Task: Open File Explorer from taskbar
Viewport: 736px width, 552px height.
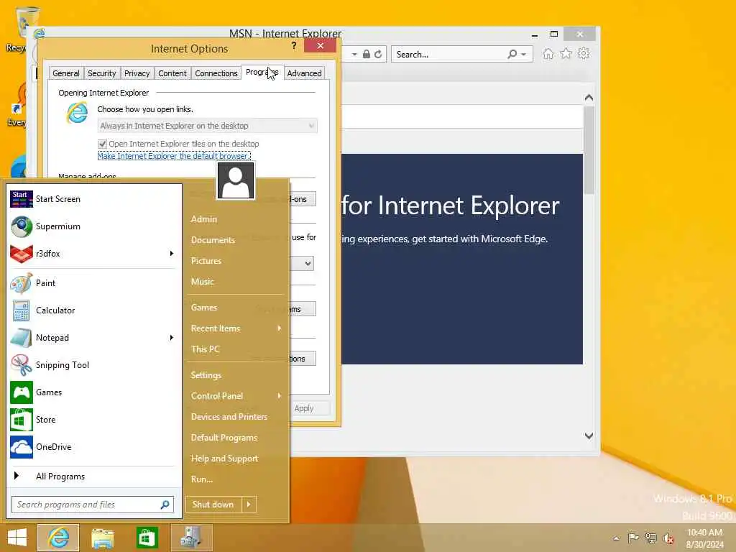Action: pos(102,538)
